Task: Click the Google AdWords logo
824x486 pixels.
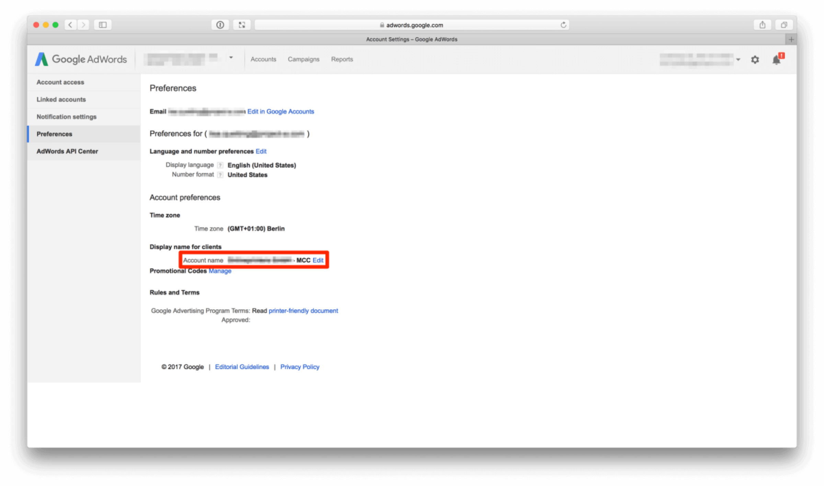Action: click(x=81, y=59)
